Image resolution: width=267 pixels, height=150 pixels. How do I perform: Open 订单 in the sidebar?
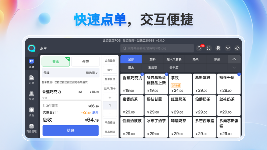[x=31, y=80]
